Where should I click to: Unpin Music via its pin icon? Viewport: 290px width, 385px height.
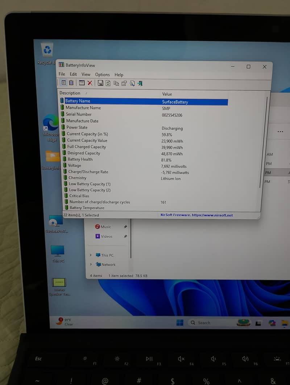[x=125, y=227]
